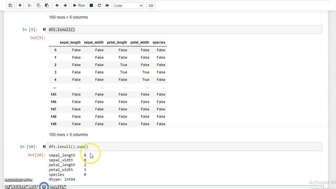Restart kernel and run all cells
Screen dimensions: 336x189
point(107,5)
